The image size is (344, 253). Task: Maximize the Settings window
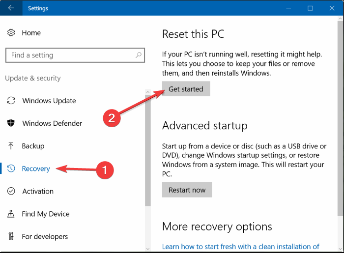pos(310,8)
